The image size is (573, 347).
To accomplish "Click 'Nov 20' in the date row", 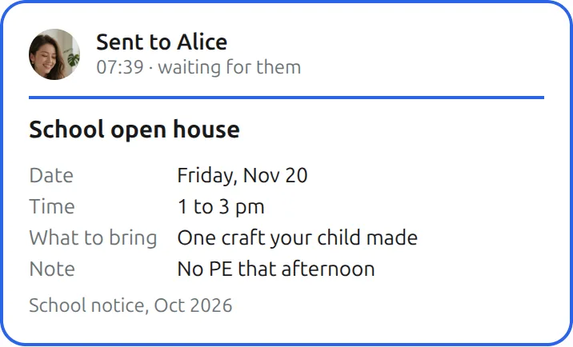I will tap(275, 175).
